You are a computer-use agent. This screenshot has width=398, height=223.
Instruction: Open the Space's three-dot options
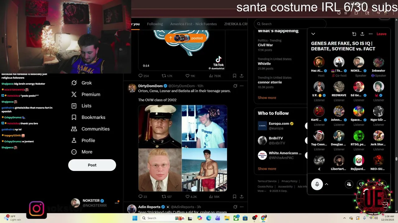coord(371,34)
